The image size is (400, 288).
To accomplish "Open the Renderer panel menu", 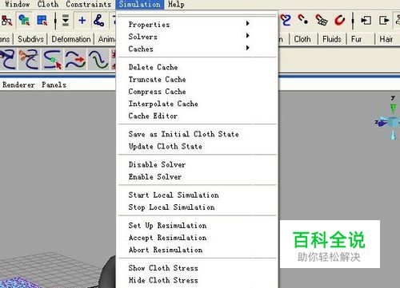I will 18,85.
